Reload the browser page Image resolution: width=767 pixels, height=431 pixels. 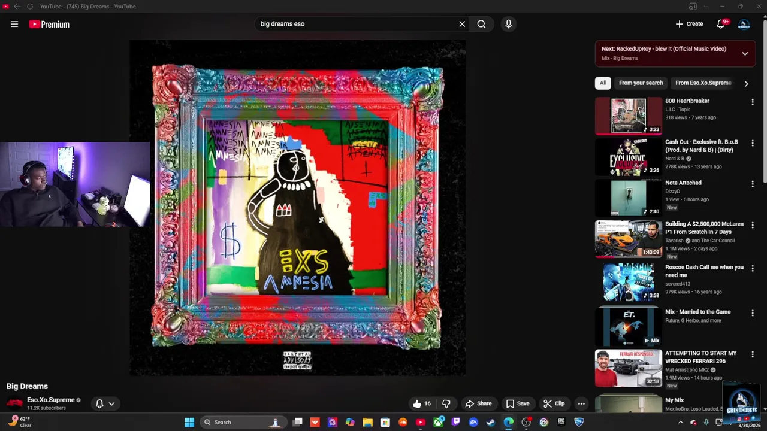click(30, 7)
